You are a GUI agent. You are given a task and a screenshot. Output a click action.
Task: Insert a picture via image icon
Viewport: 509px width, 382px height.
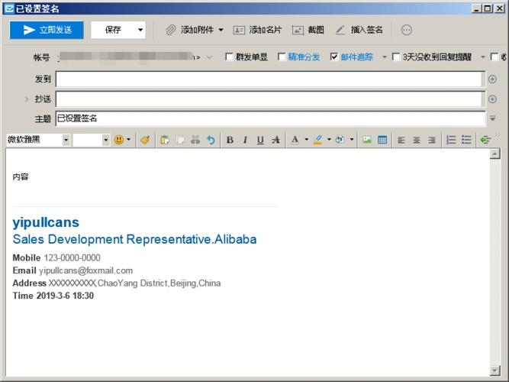pyautogui.click(x=367, y=140)
